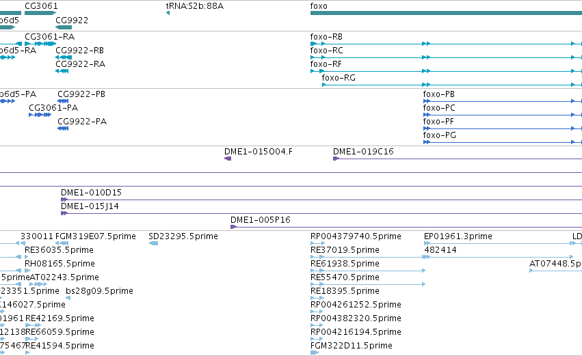Image resolution: width=582 pixels, height=356 pixels.
Task: Open the RP004379740.5prime EST label
Action: [356, 236]
